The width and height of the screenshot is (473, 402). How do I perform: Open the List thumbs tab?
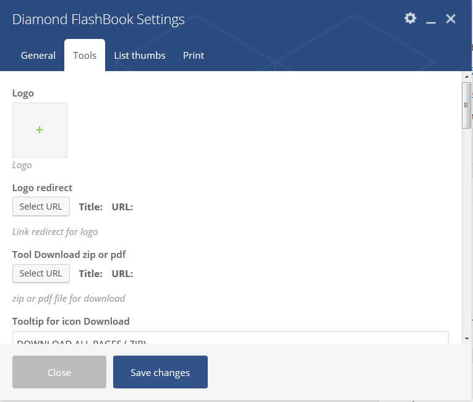tap(140, 56)
